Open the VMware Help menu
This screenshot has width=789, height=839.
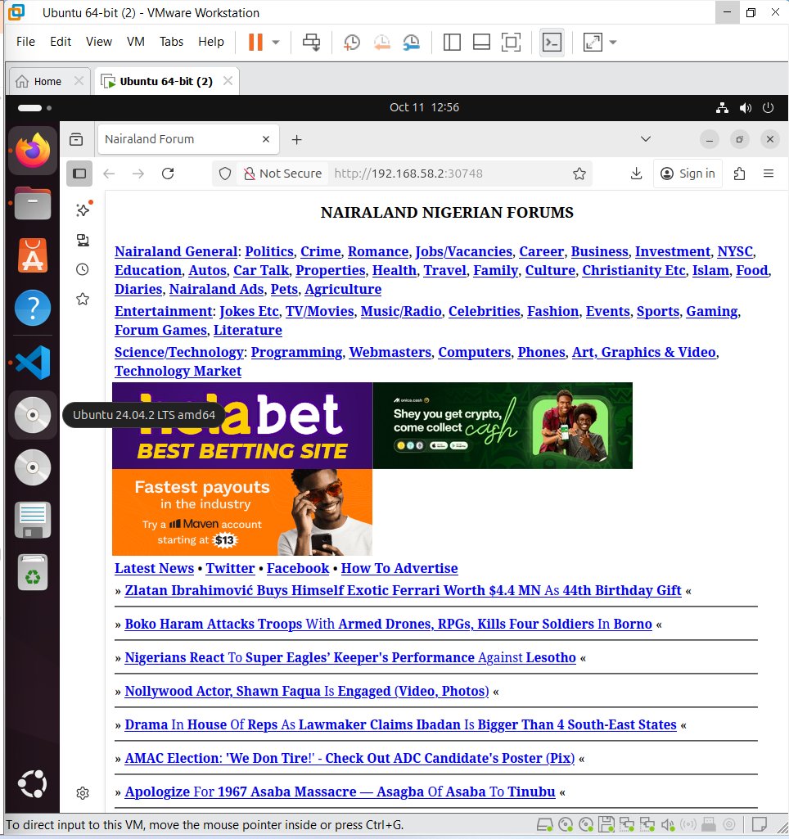click(x=211, y=41)
